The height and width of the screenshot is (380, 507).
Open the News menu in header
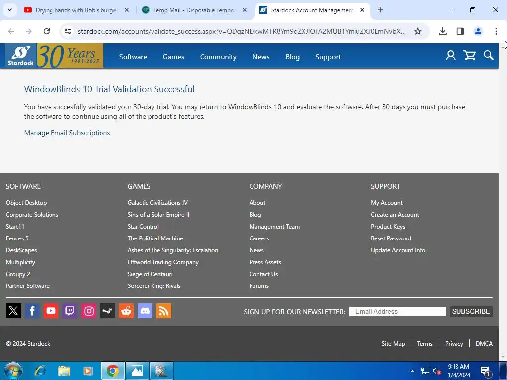pyautogui.click(x=261, y=57)
